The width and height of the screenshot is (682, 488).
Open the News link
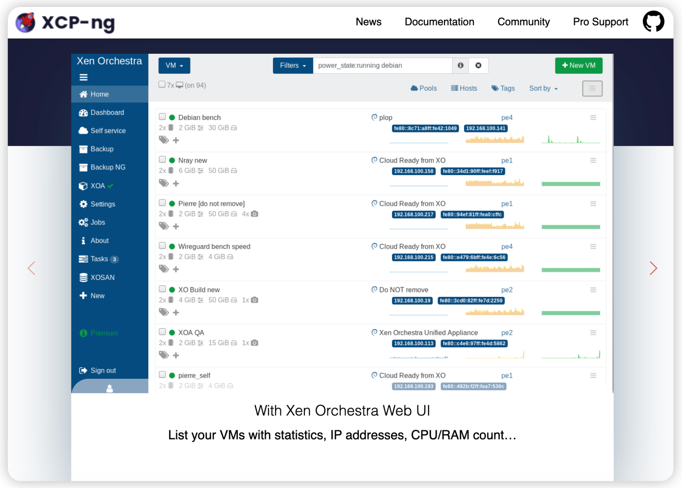coord(369,22)
